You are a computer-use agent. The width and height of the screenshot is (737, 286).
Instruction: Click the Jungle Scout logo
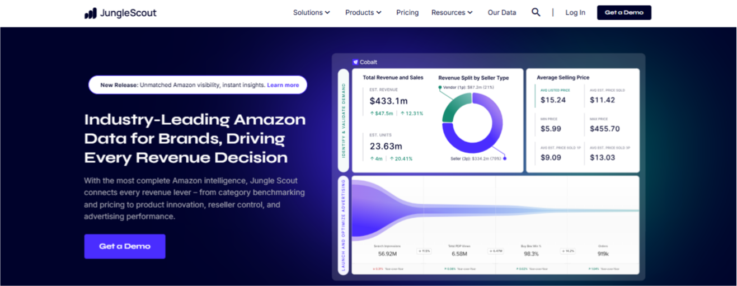tap(120, 13)
